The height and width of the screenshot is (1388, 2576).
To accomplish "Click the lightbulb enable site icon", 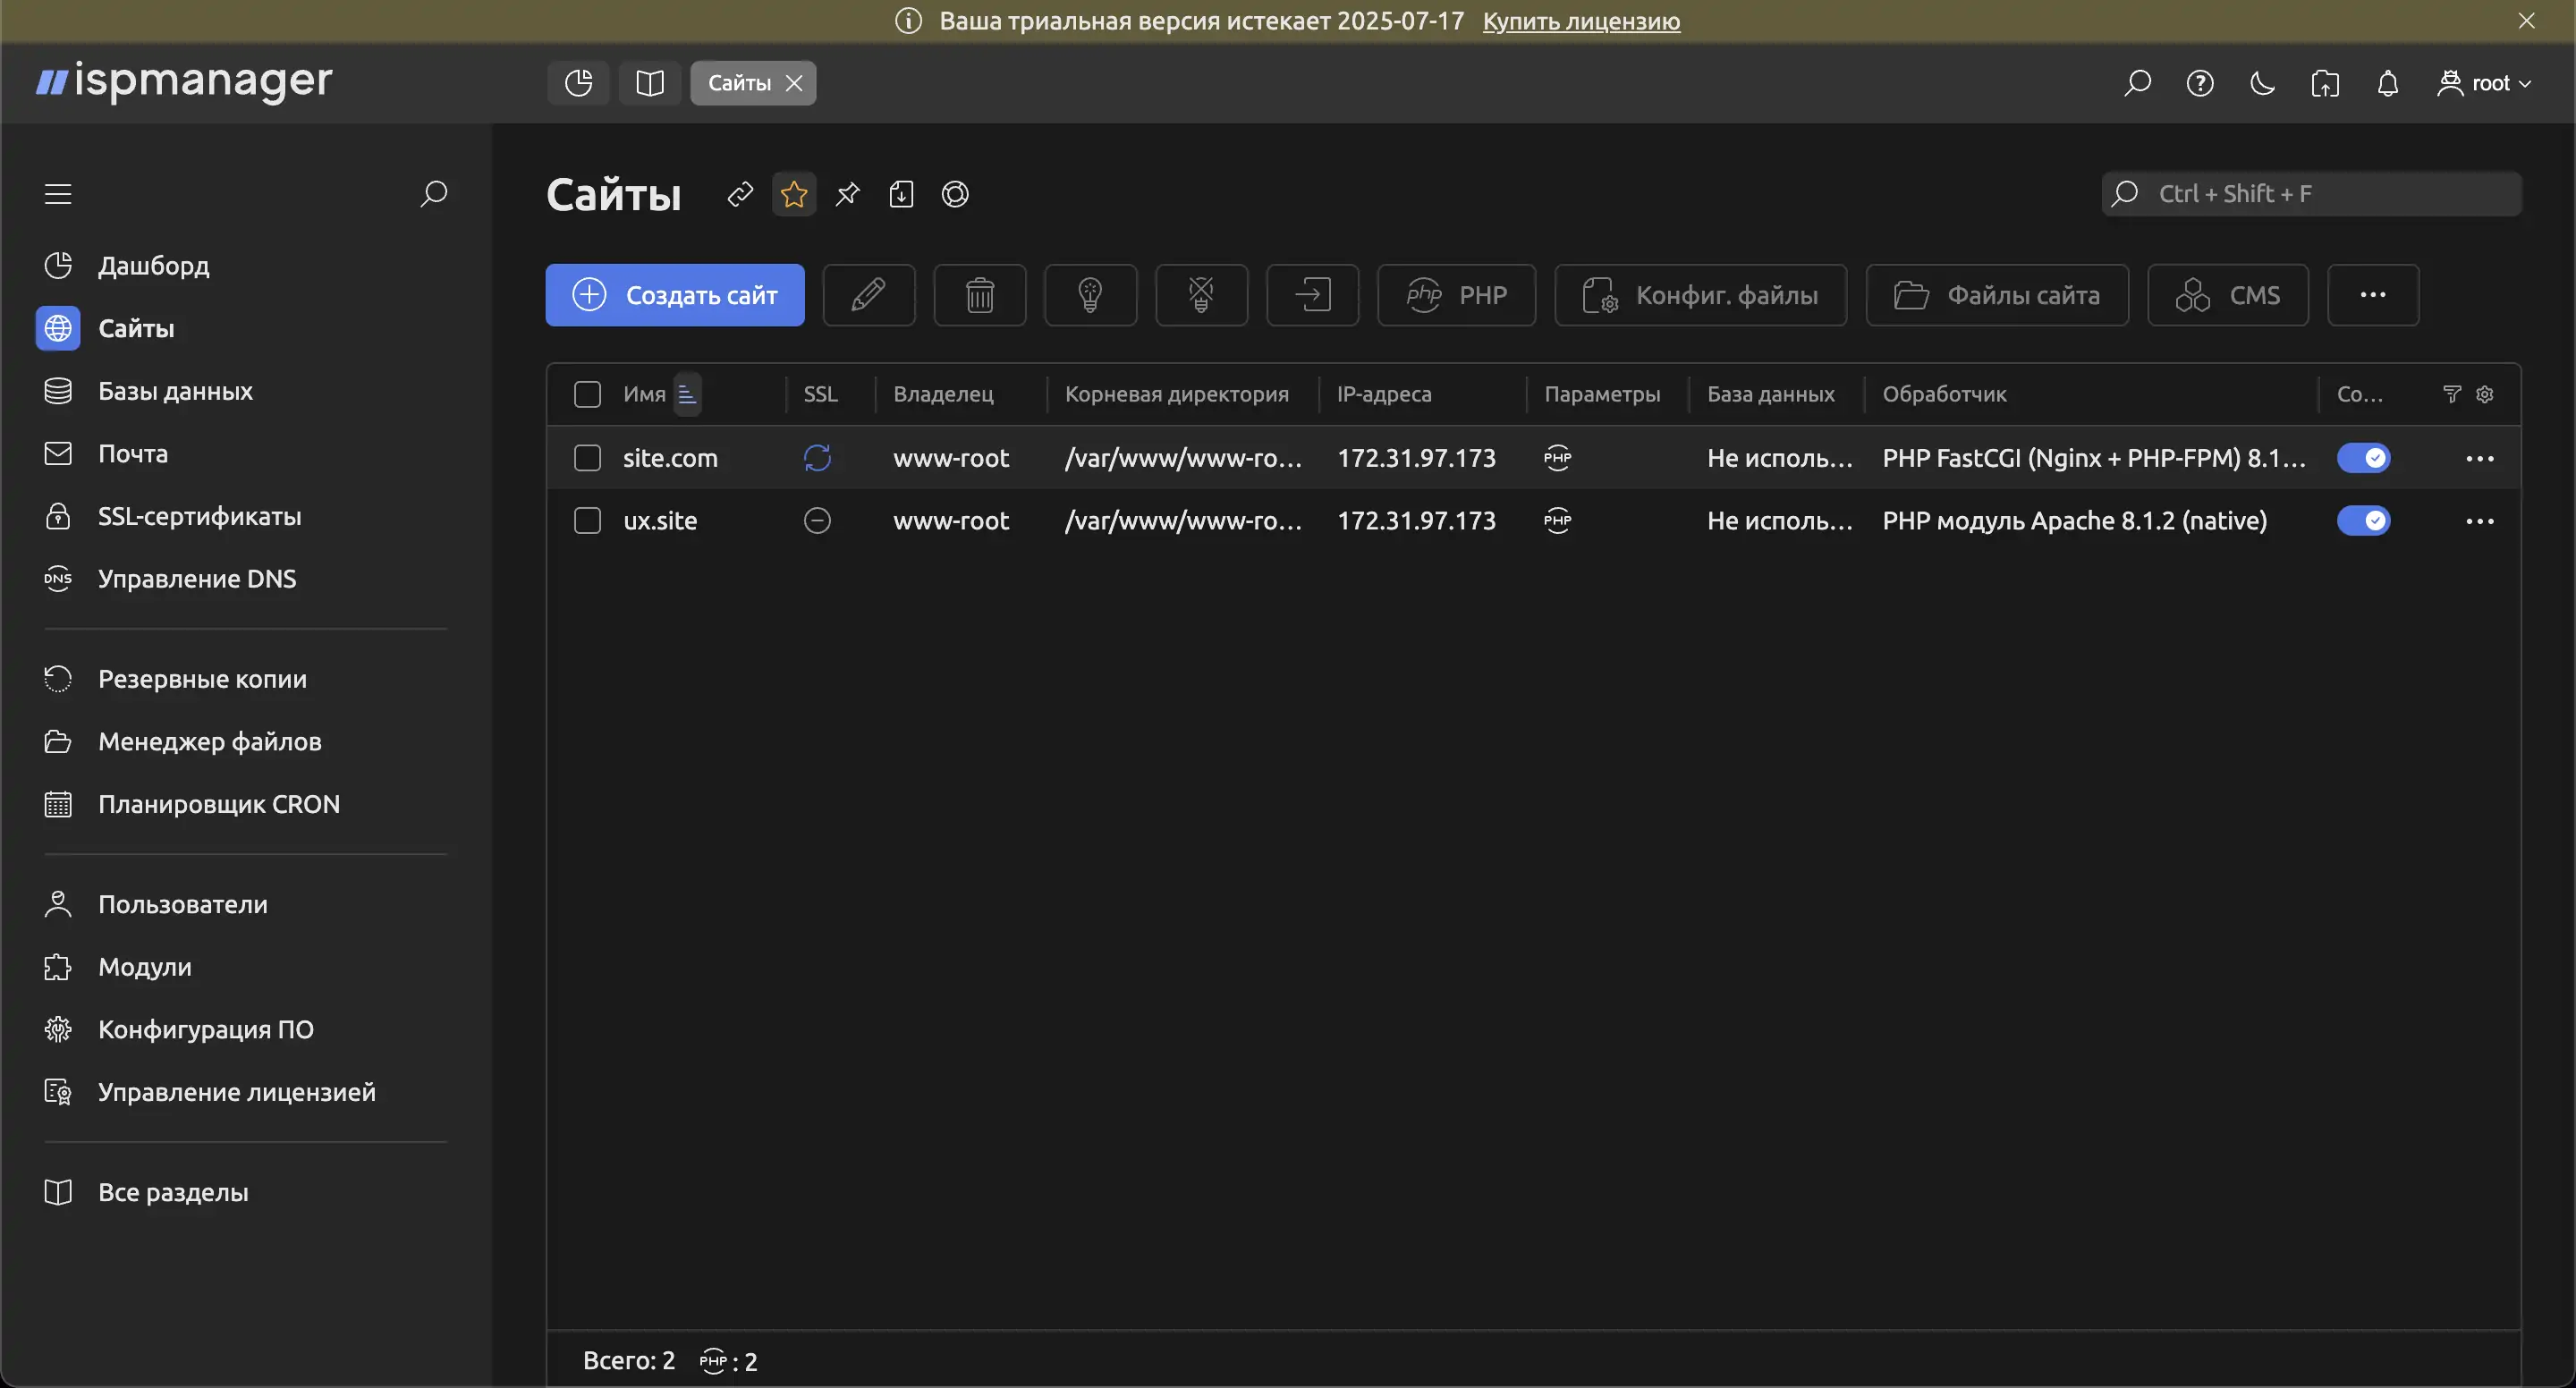I will (x=1090, y=295).
